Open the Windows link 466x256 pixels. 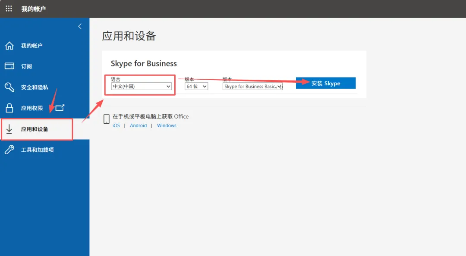click(167, 125)
